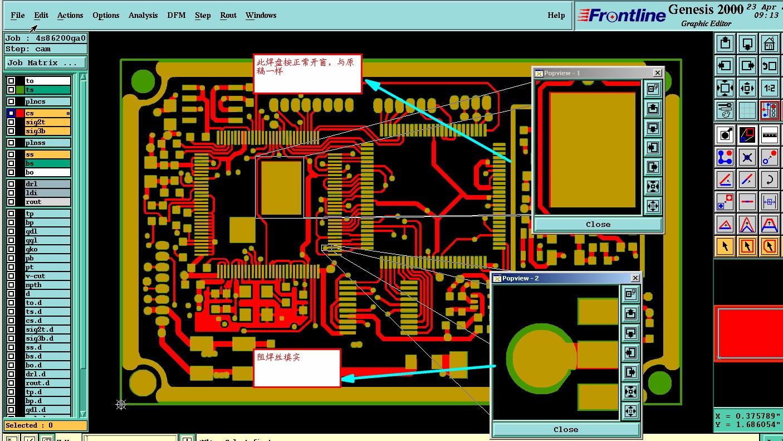Select the rout.d layer name
The height and width of the screenshot is (441, 783).
48,383
